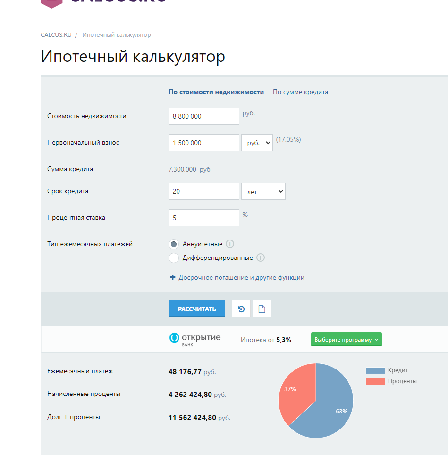
Task: Click the red Проценты legend swatch
Action: (x=375, y=381)
